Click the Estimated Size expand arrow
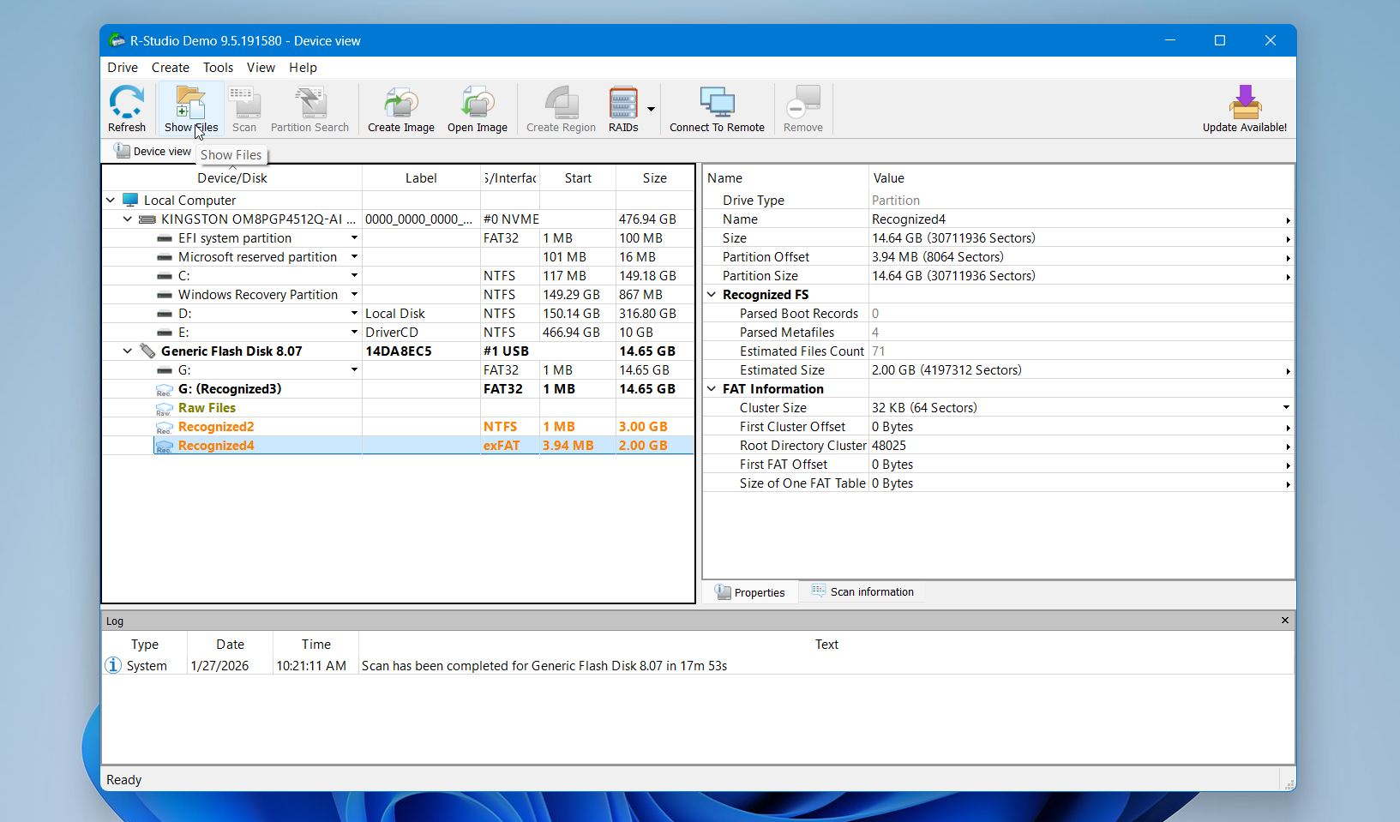Screen dimensions: 1400x822 (1289, 371)
